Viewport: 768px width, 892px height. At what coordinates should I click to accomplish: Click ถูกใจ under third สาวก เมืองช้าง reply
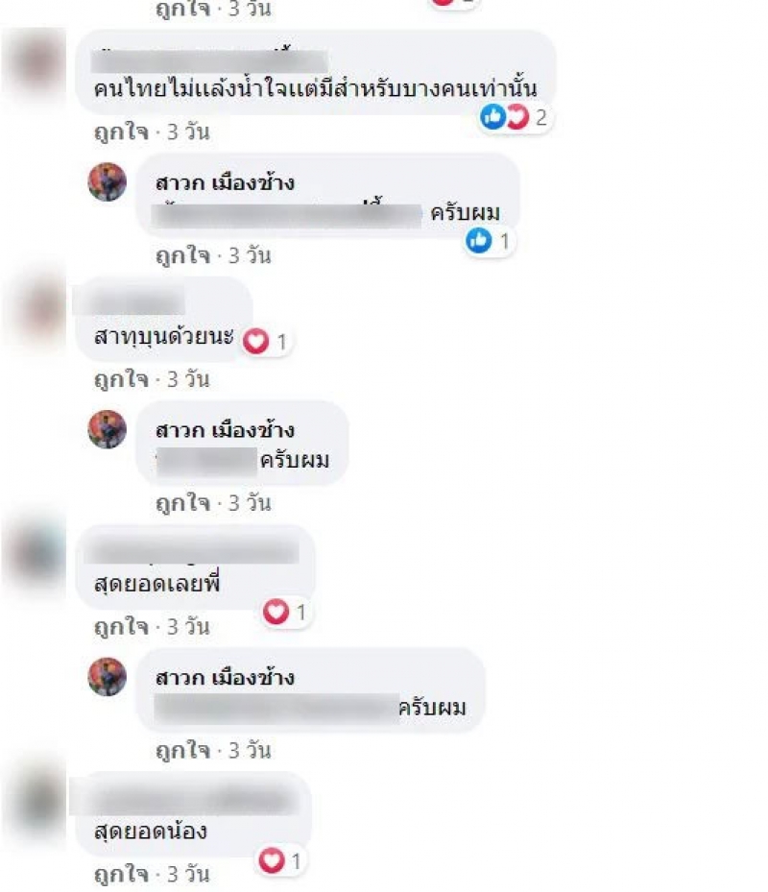tap(183, 751)
